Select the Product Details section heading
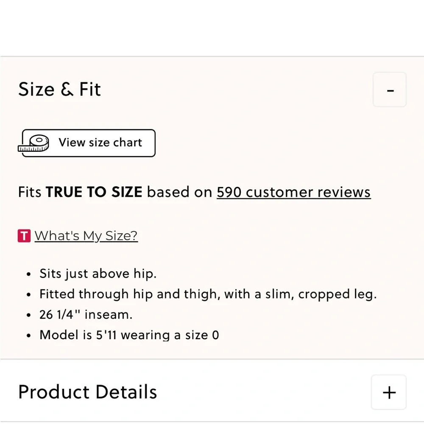Viewport: 424px width, 424px height. tap(87, 392)
